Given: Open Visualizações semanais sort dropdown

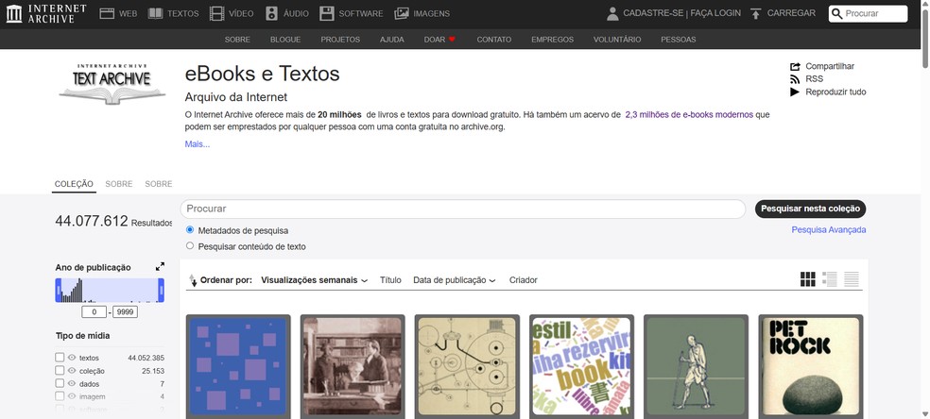Looking at the screenshot, I should coord(314,280).
